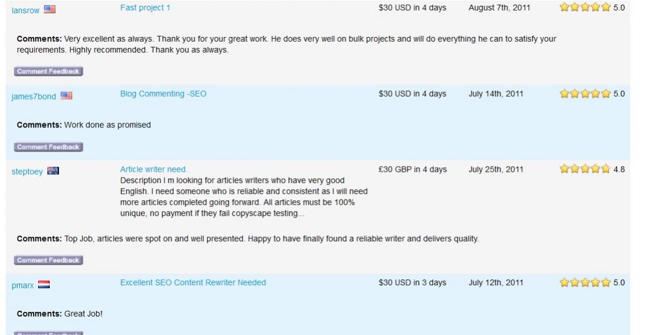This screenshot has width=647, height=335.
Task: Click the star rating for Blog Commenting -SEO
Action: pyautogui.click(x=585, y=94)
